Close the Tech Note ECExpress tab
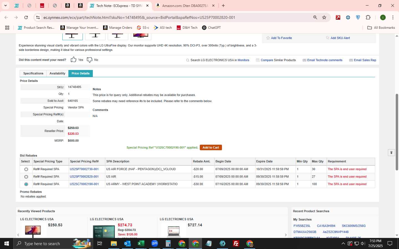399x249 pixels. 147,6
